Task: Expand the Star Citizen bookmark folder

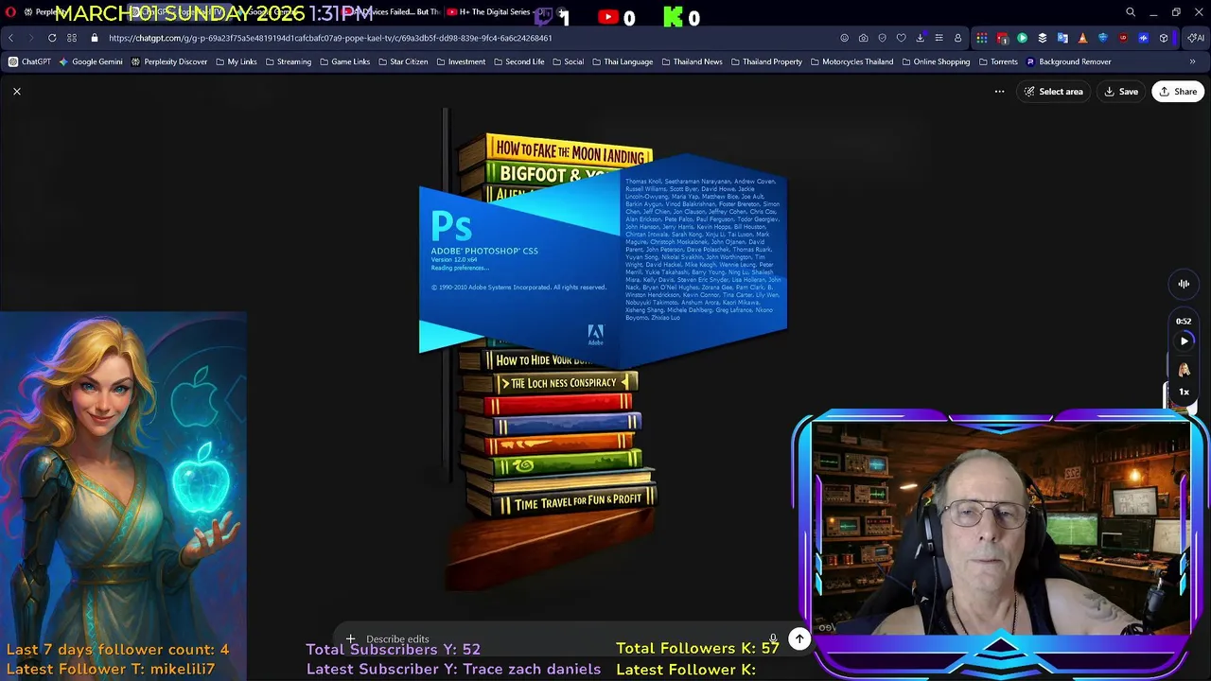Action: [404, 61]
